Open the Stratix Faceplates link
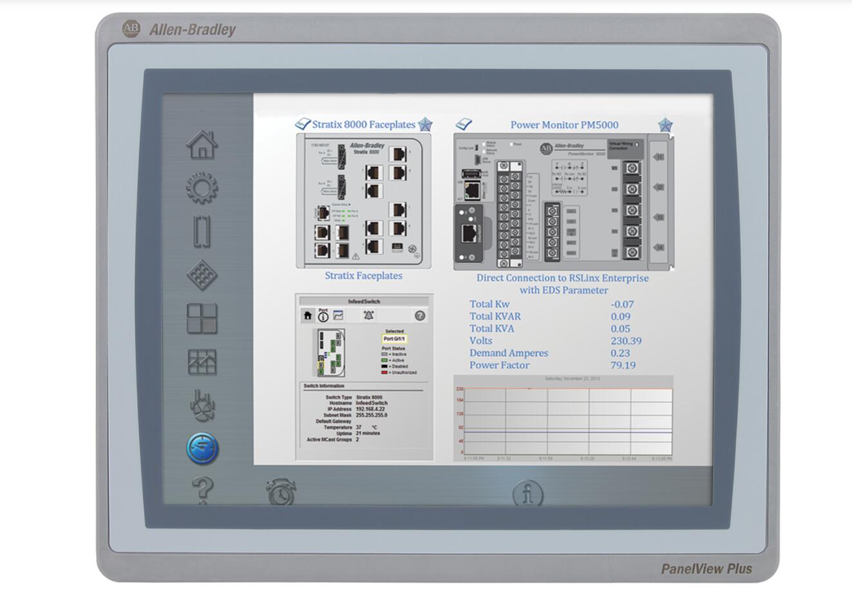 coord(363,276)
